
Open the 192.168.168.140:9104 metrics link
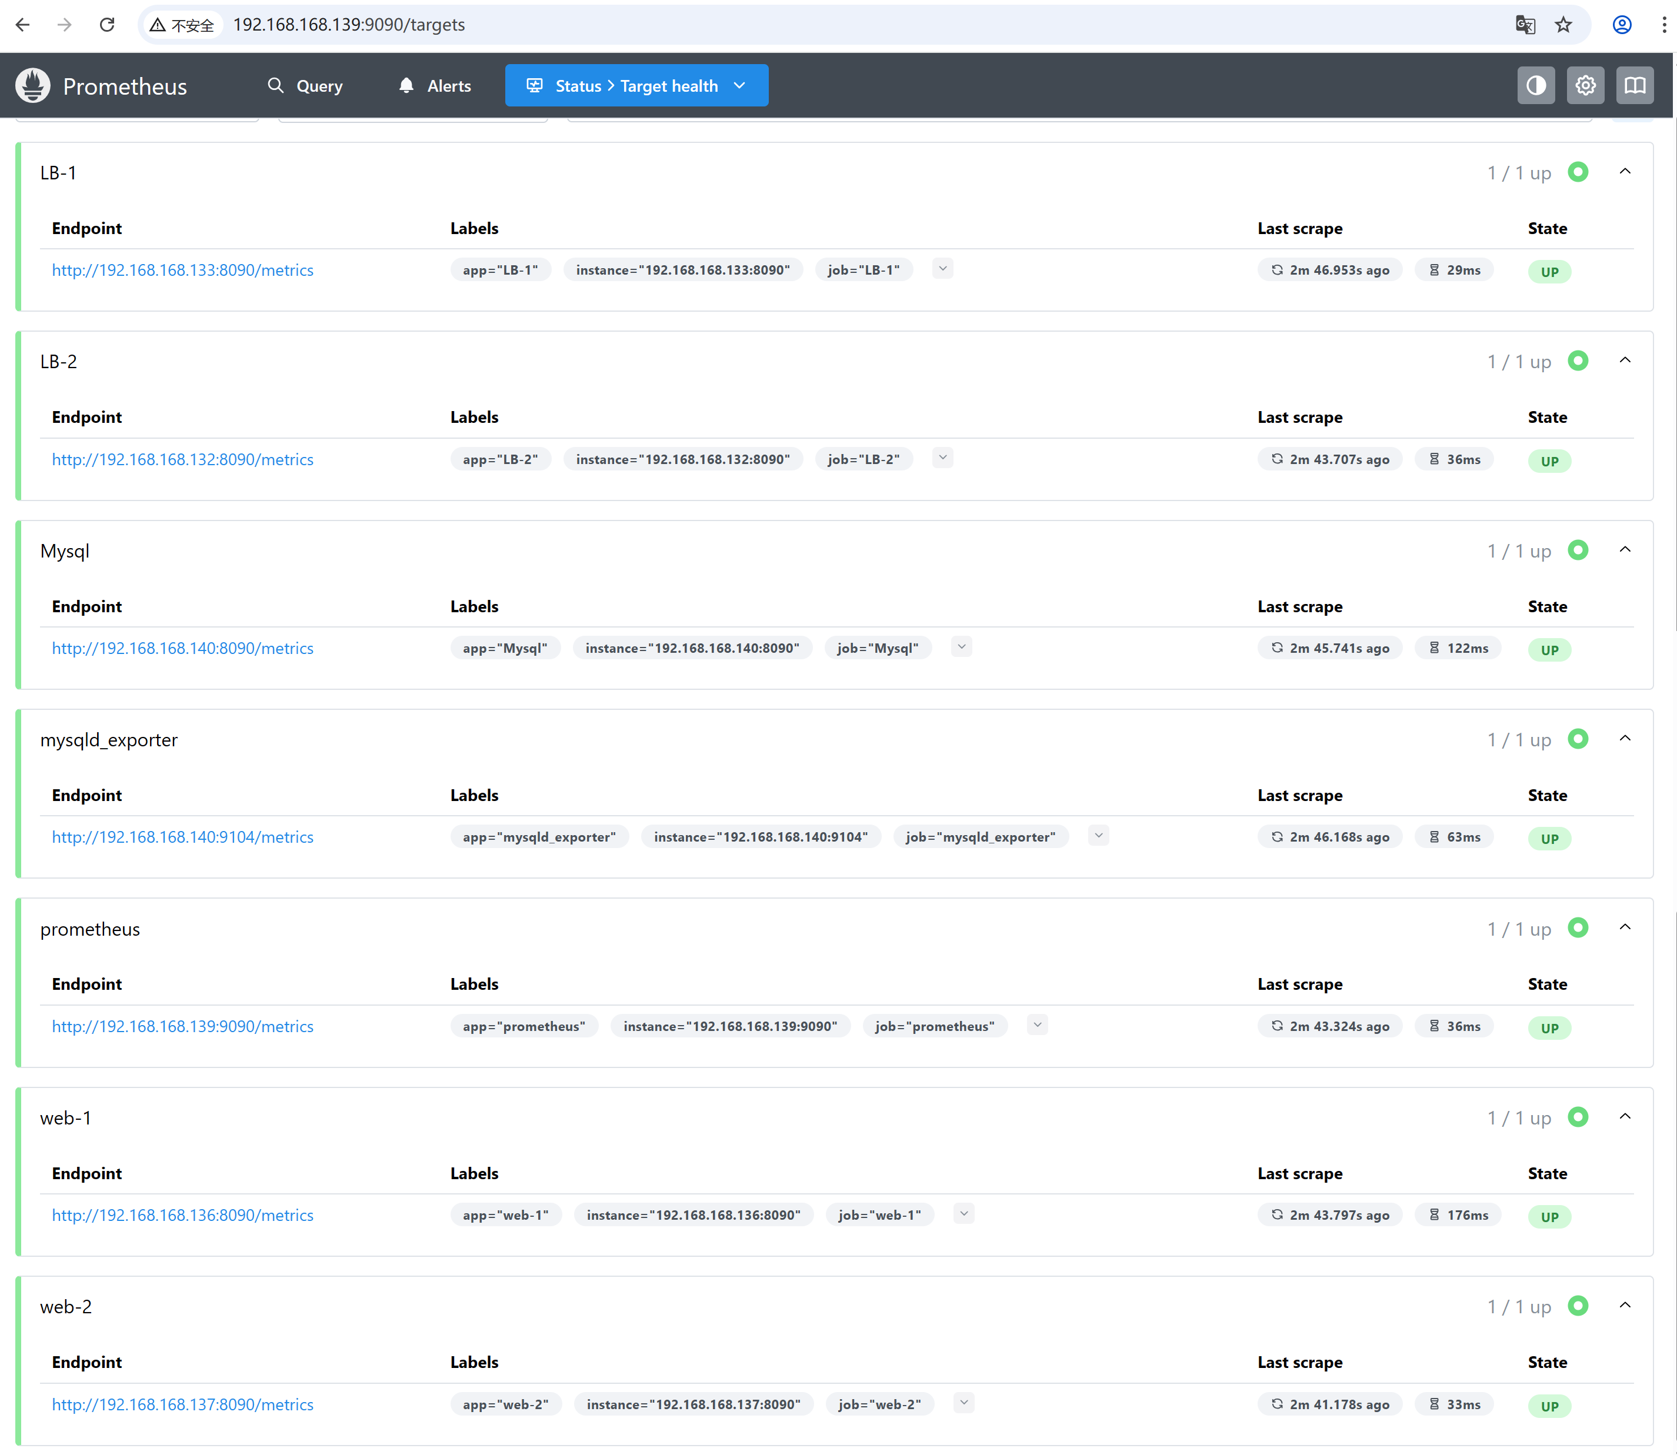pyautogui.click(x=183, y=837)
